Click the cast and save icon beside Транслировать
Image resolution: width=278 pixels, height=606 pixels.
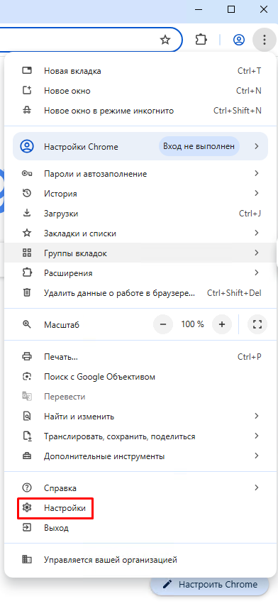click(27, 436)
